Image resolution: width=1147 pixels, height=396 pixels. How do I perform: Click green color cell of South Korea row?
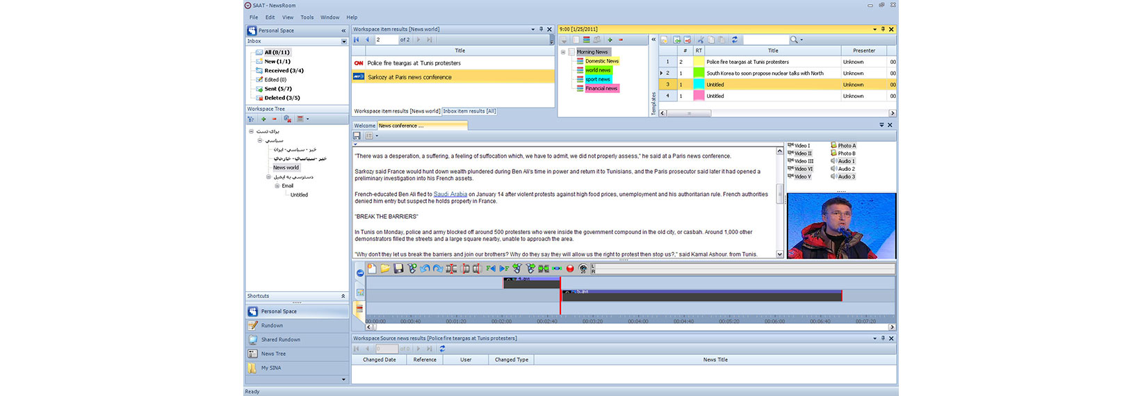[699, 73]
